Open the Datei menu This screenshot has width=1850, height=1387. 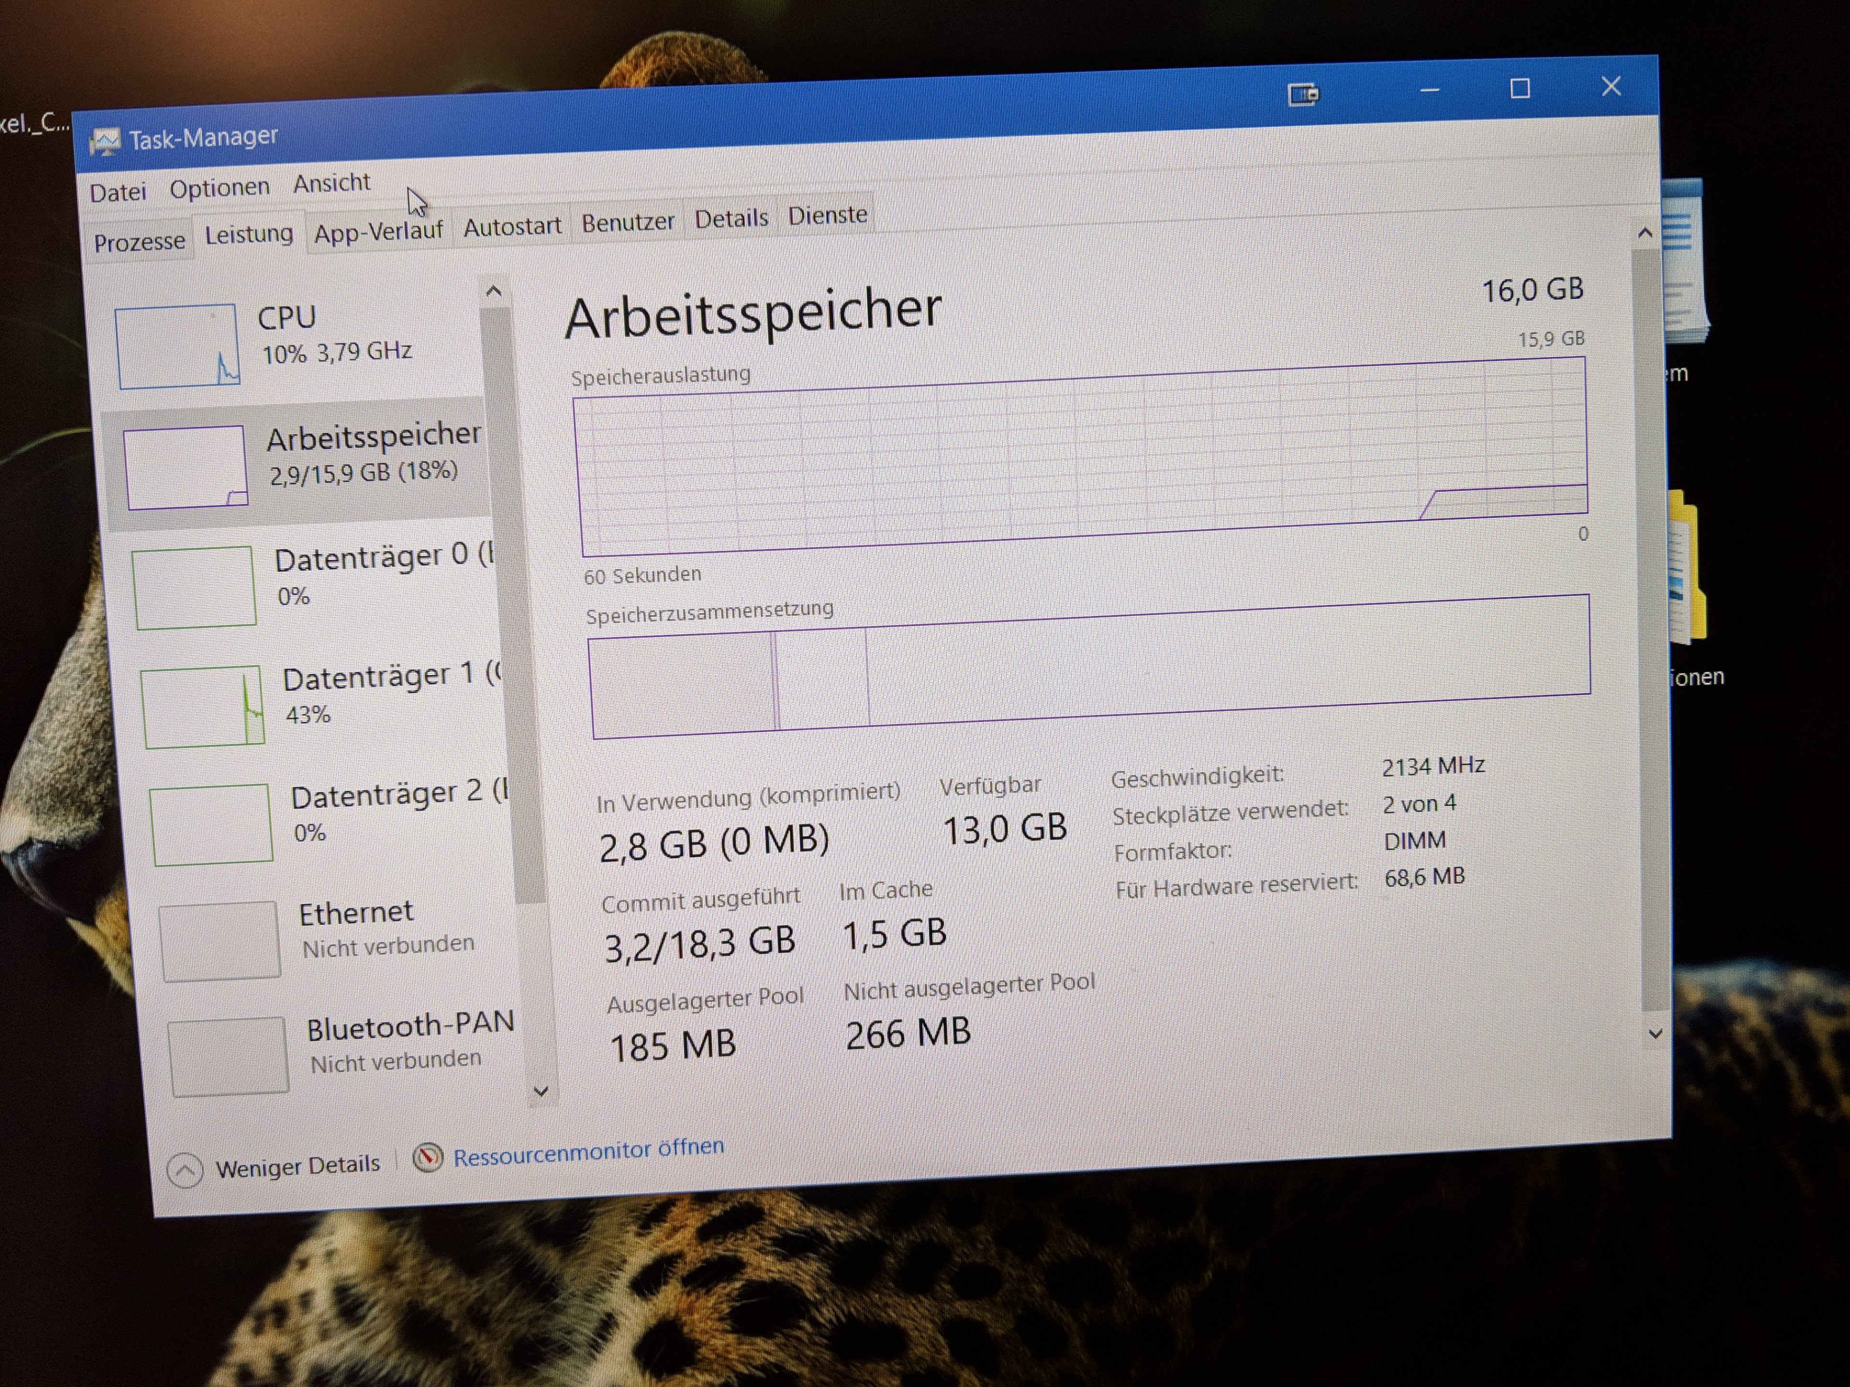pyautogui.click(x=118, y=192)
